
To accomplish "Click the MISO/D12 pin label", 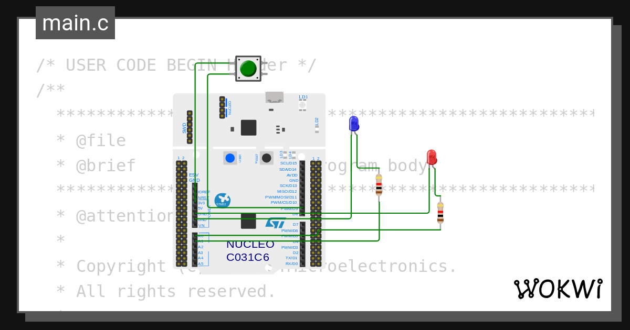I will coord(287,191).
